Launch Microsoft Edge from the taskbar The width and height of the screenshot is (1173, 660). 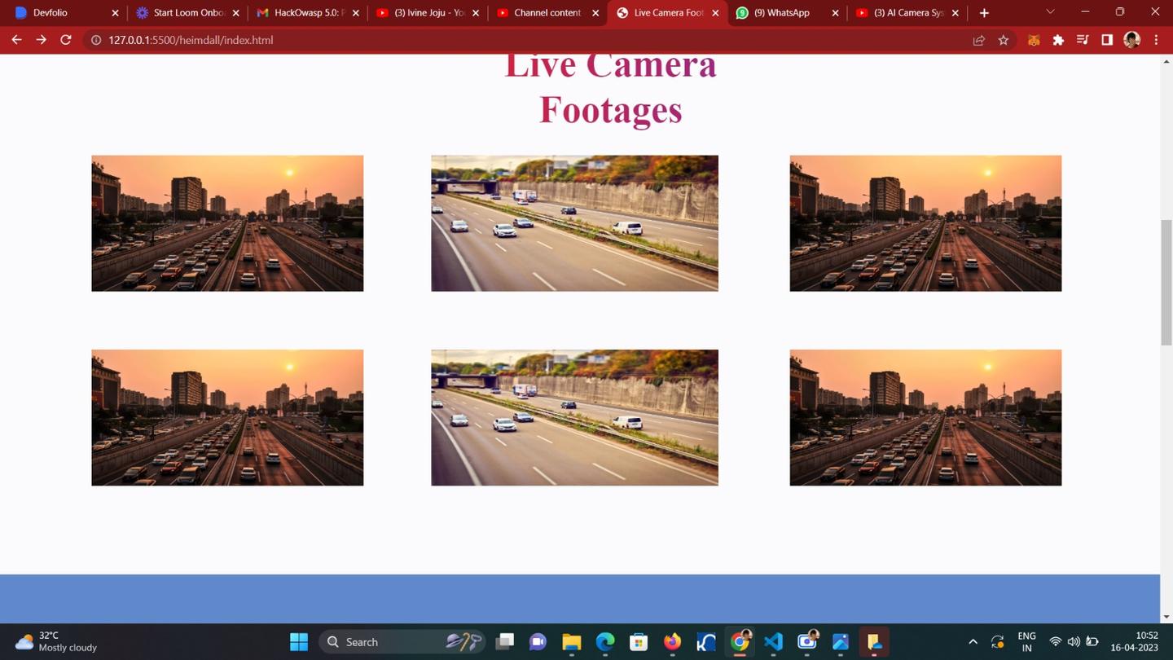point(605,642)
